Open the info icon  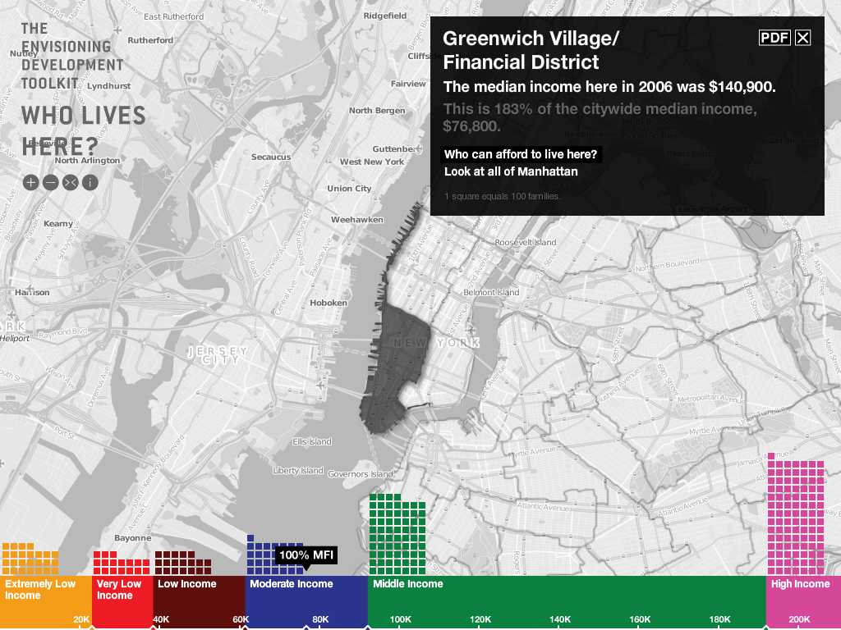click(x=90, y=182)
